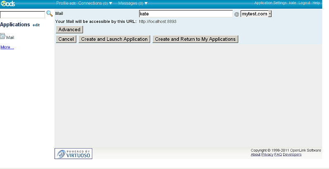This screenshot has width=329, height=169.
Task: Open the Profile menu item
Action: coord(62,3)
